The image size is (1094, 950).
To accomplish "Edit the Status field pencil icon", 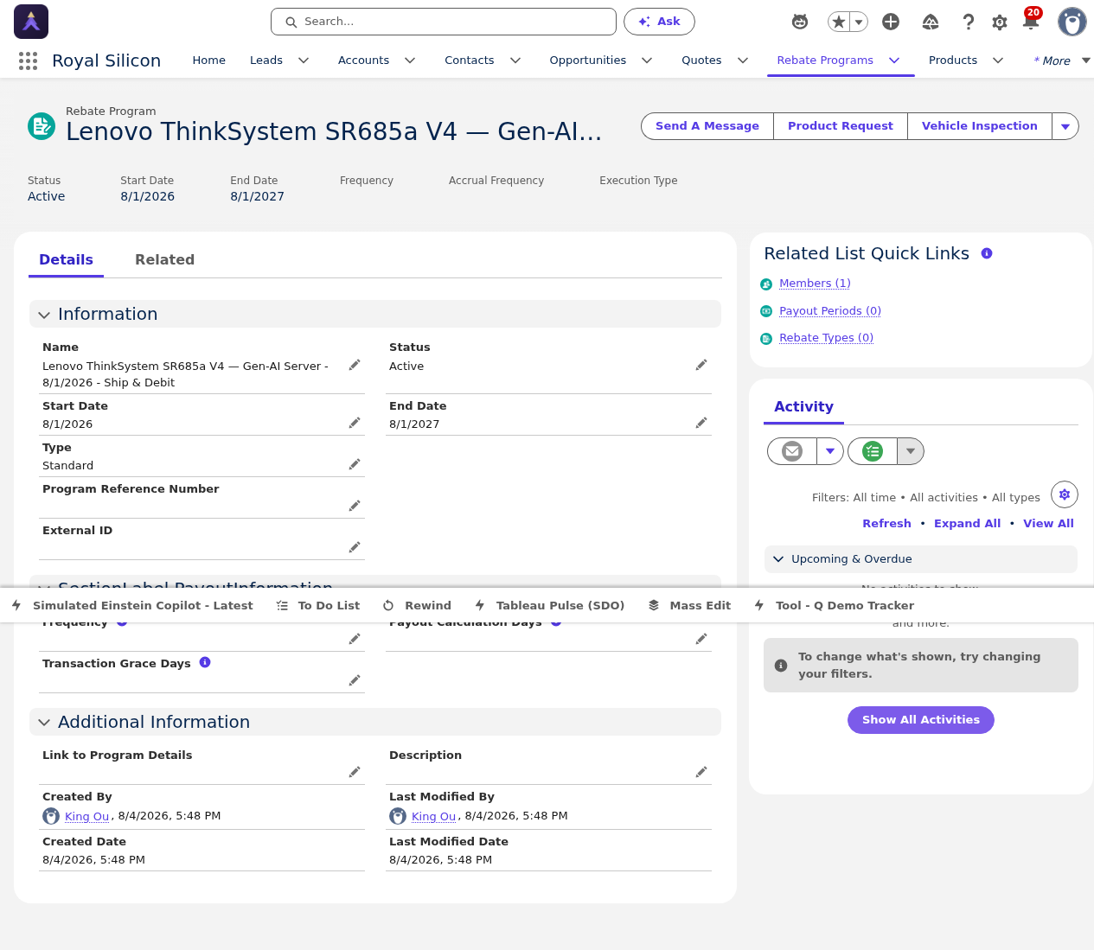I will pos(701,366).
